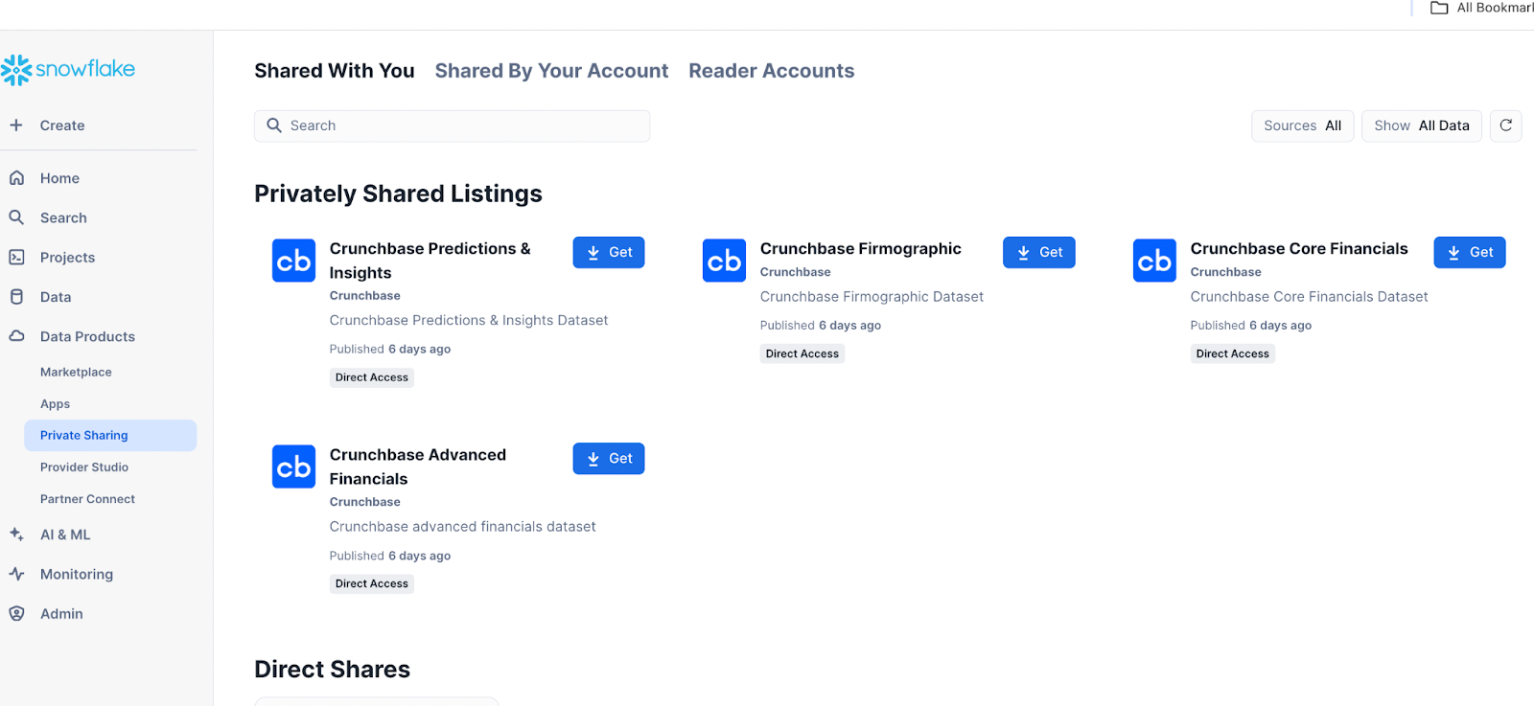Get the Crunchbase Core Financials listing
The height and width of the screenshot is (706, 1534).
pyautogui.click(x=1469, y=252)
